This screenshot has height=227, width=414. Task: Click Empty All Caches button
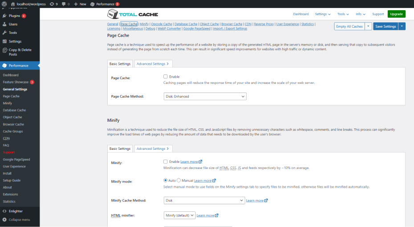[x=349, y=26]
